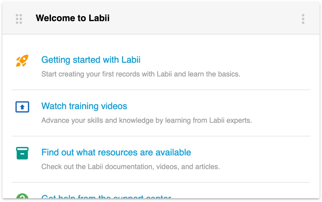The height and width of the screenshot is (202, 322).
Task: Follow Find out what resources are available
Action: coord(116,152)
